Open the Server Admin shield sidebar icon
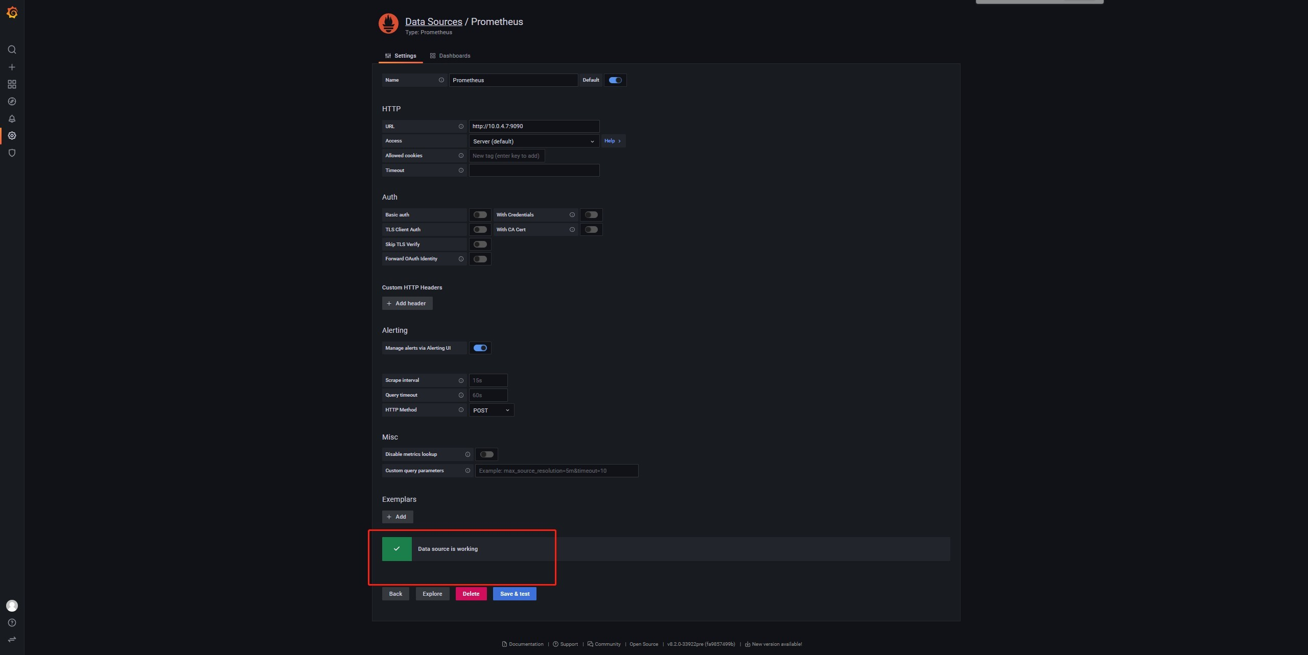Image resolution: width=1308 pixels, height=655 pixels. click(x=12, y=153)
